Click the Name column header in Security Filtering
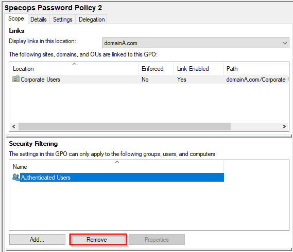The image size is (293, 252). click(116, 167)
